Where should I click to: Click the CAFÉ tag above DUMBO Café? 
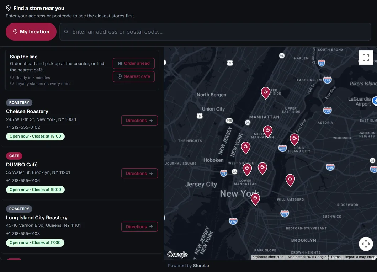(x=14, y=156)
